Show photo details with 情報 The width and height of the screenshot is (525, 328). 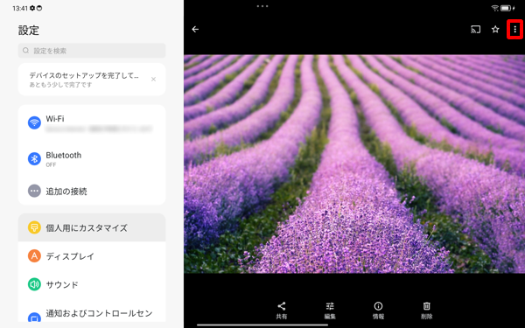click(x=378, y=311)
